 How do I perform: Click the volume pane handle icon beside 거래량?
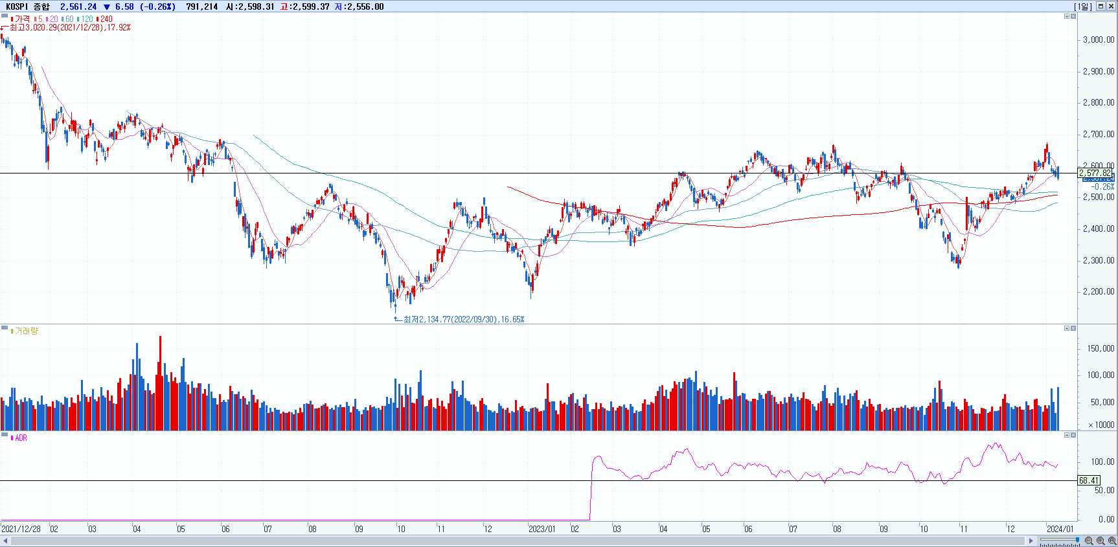tap(4, 328)
